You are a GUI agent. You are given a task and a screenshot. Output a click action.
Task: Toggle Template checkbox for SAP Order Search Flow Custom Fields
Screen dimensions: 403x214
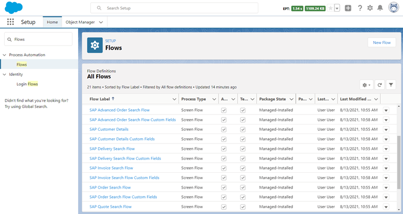tap(242, 197)
